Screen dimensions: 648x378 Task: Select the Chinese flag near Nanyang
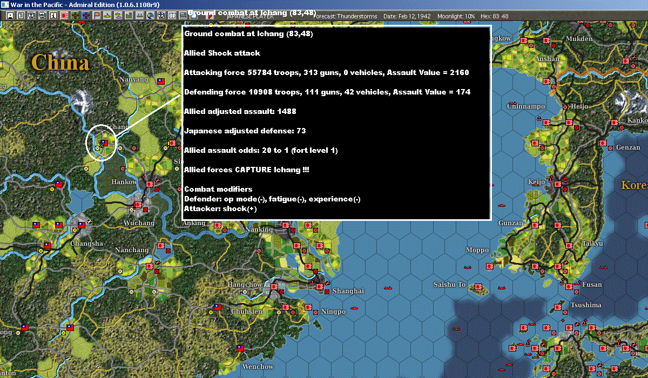pyautogui.click(x=160, y=82)
